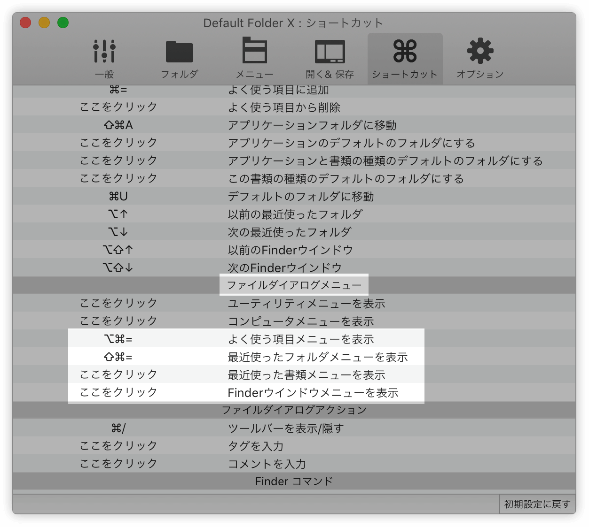Edit the ⇧⌘A shortcut field
This screenshot has height=527, width=589.
pos(118,125)
